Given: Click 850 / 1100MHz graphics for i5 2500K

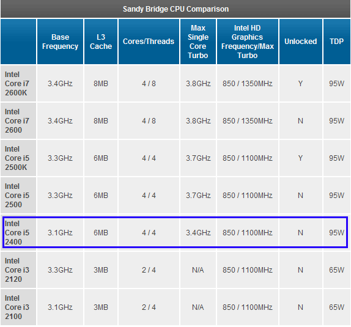Looking at the screenshot, I should tap(248, 158).
